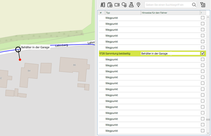
Task: Click the red dot location marker
Action: pyautogui.click(x=20, y=60)
